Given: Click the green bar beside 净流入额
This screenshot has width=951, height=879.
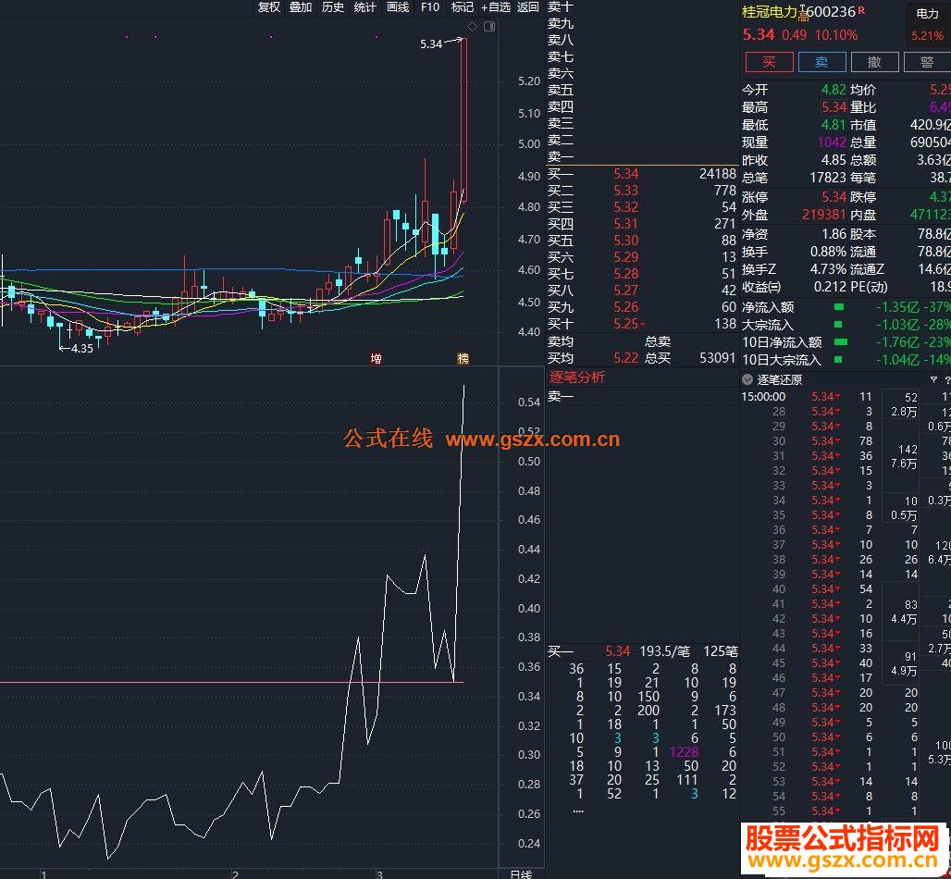Looking at the screenshot, I should click(x=839, y=307).
